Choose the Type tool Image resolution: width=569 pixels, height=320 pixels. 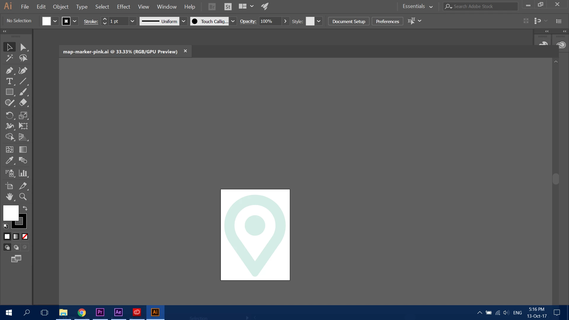tap(9, 81)
